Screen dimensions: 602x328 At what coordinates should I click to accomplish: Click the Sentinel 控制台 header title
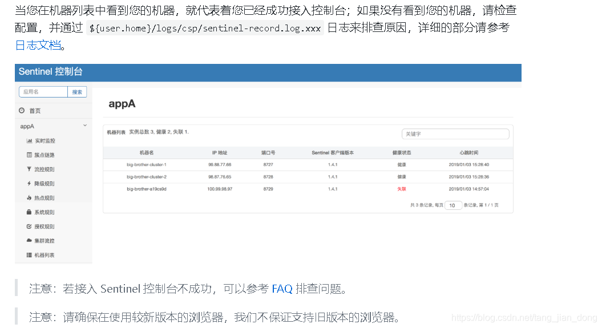(51, 71)
